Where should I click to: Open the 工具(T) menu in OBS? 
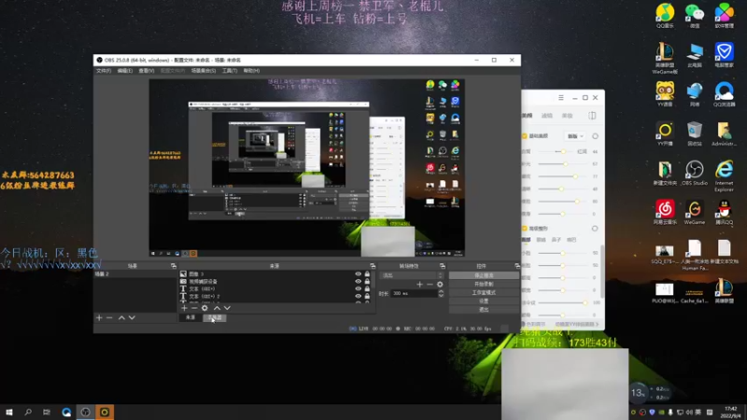click(x=230, y=71)
